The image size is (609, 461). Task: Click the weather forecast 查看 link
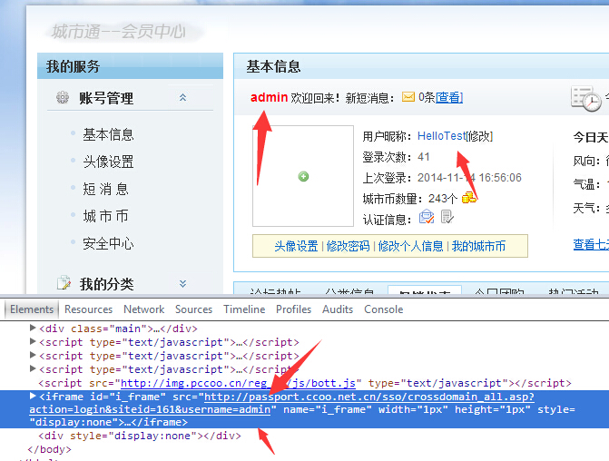591,244
